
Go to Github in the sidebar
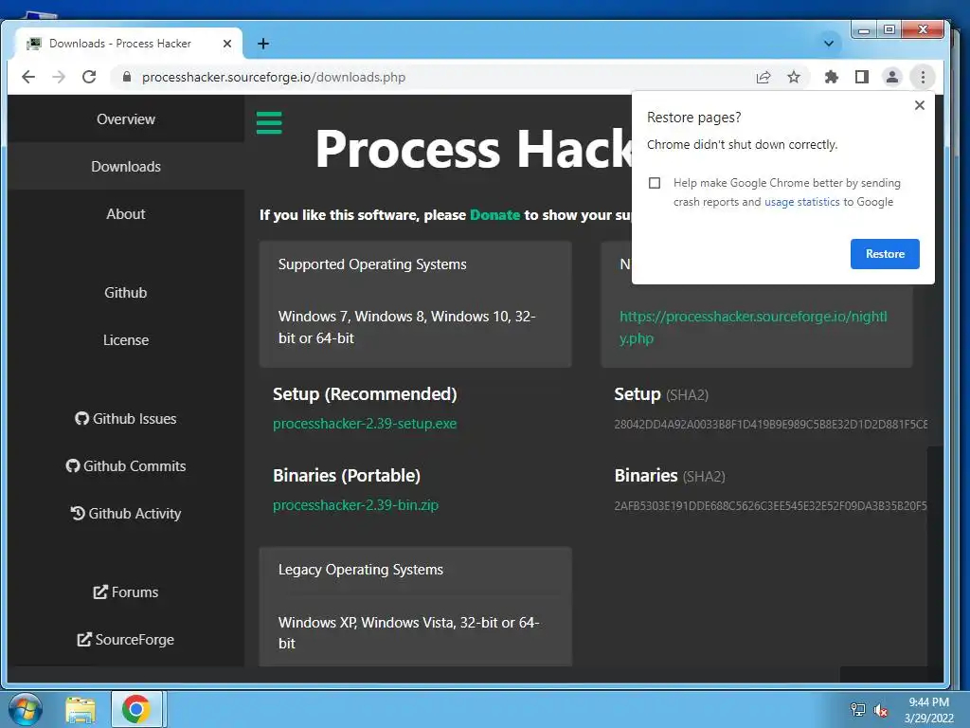[126, 292]
